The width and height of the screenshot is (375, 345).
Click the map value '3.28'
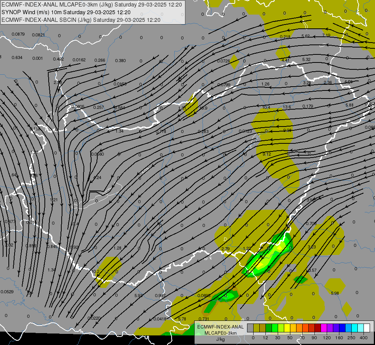[x=307, y=83]
